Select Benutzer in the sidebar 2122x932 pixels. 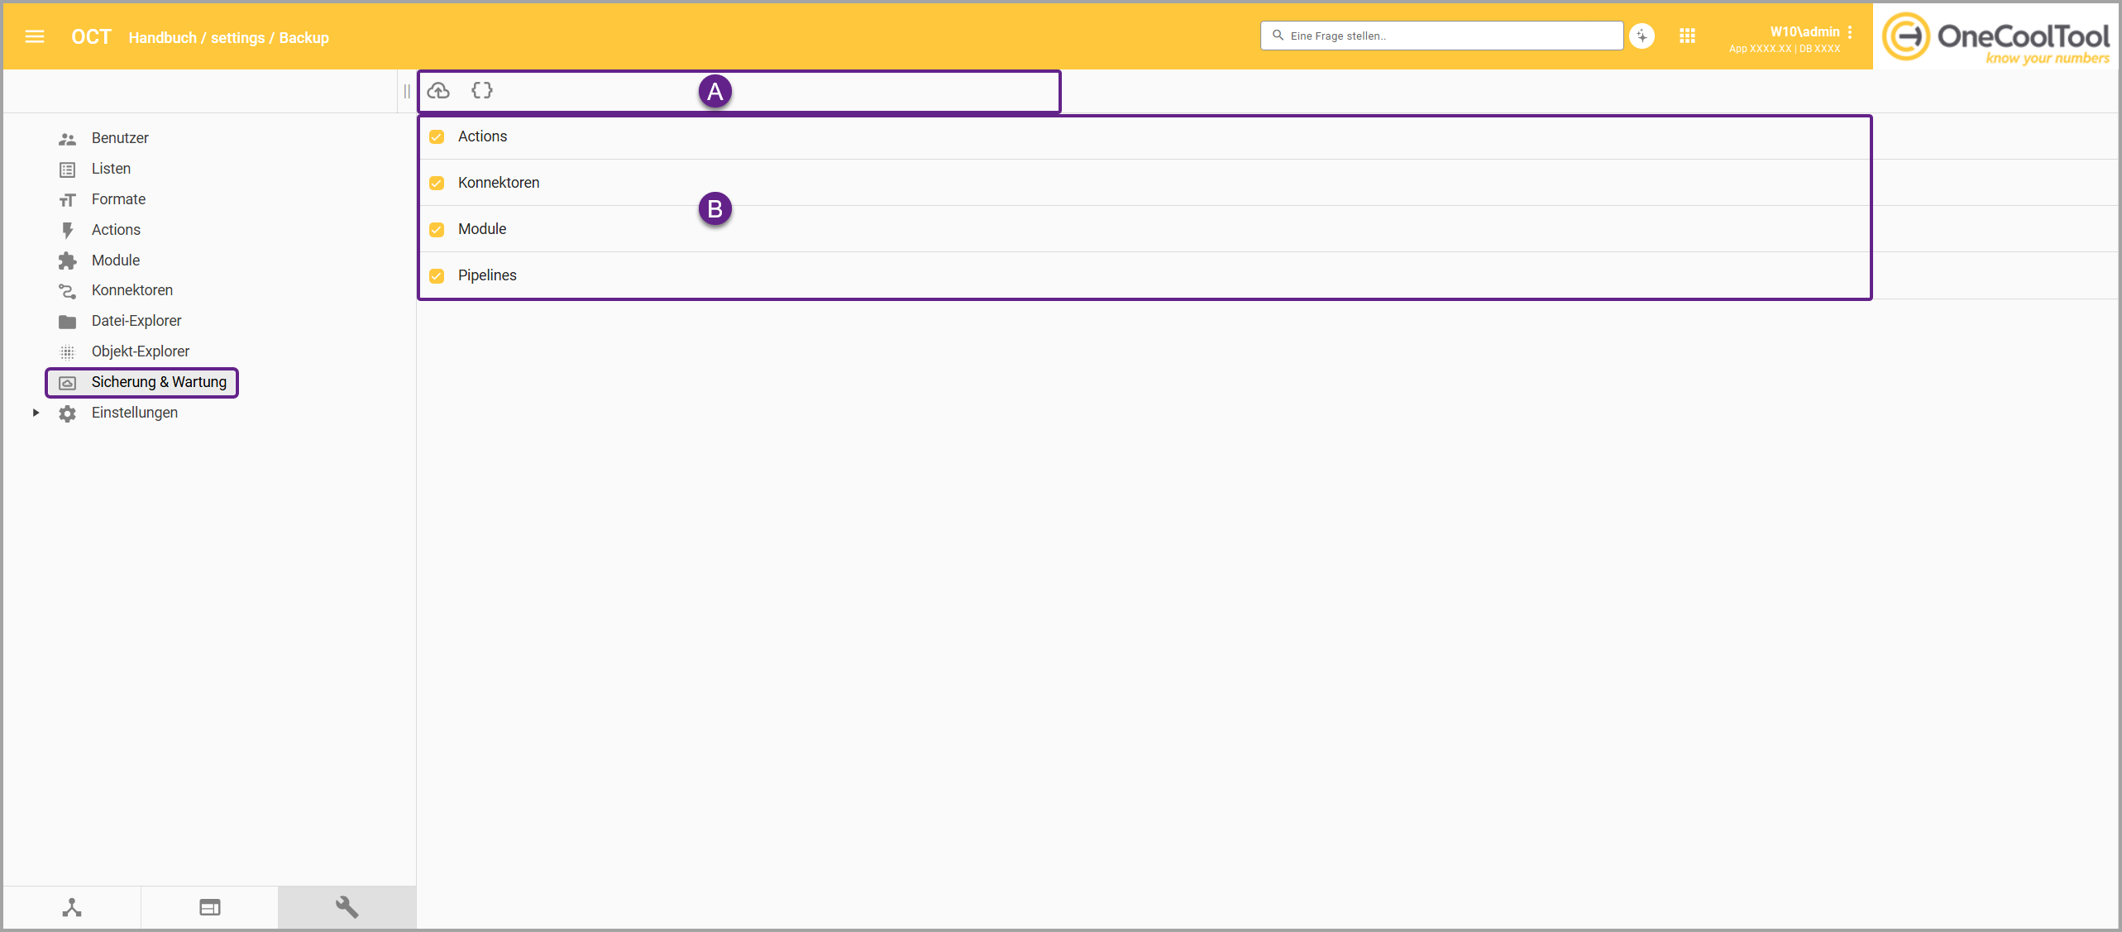coord(120,138)
